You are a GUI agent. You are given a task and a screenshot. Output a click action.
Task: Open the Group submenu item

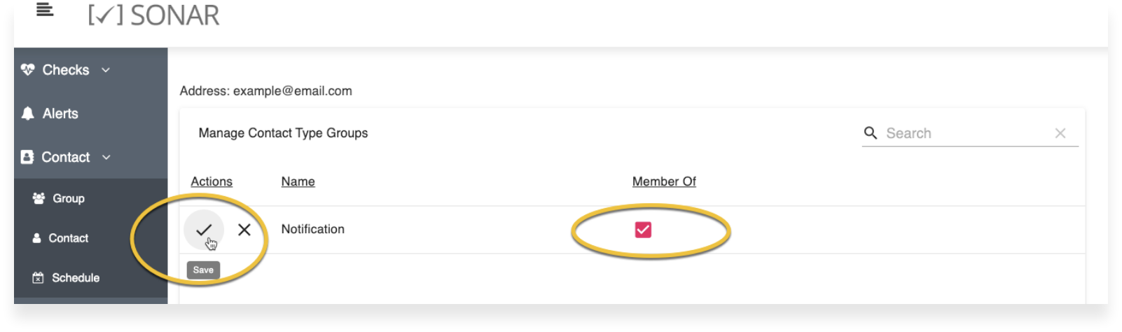coord(69,198)
